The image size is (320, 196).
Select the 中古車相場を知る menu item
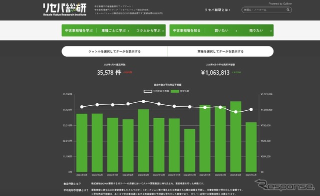186,30
